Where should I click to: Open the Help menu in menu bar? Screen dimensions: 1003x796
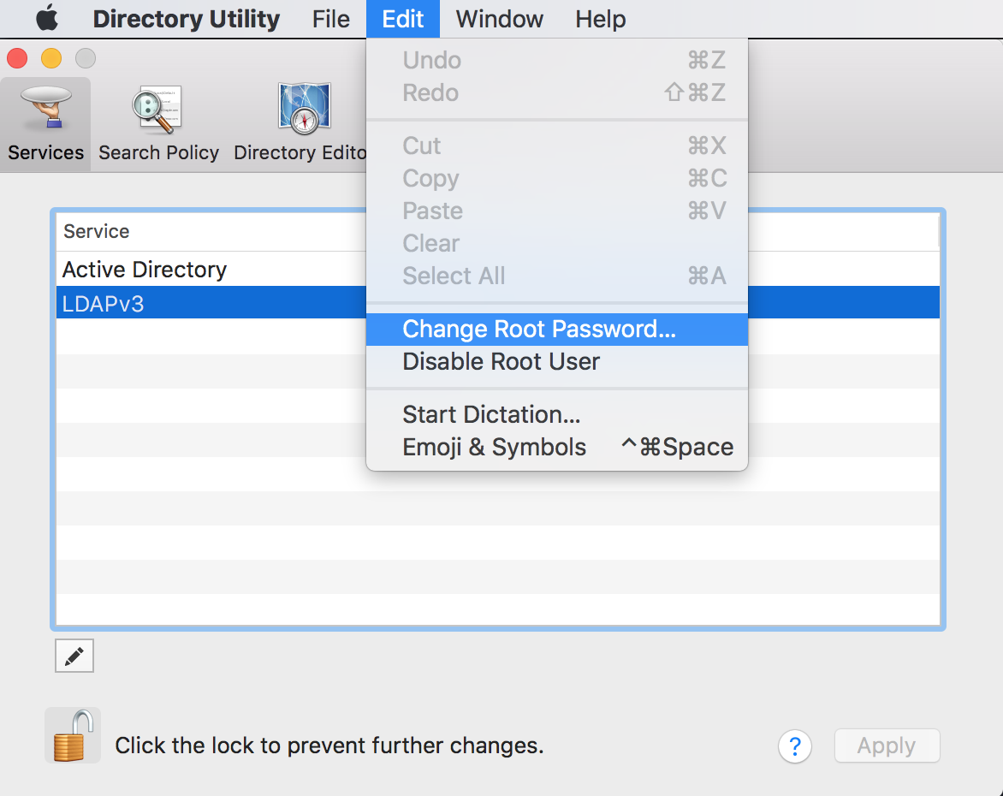[600, 19]
